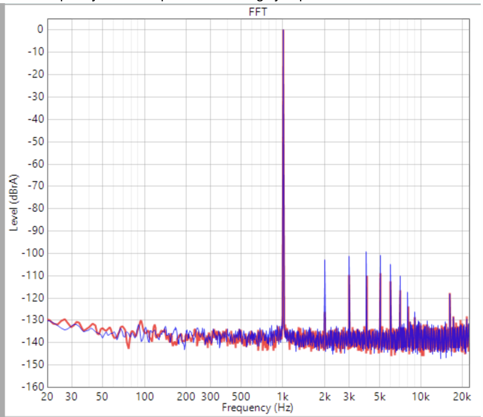Image resolution: width=483 pixels, height=417 pixels.
Task: Click the 20 frequency tick label
Action: click(x=47, y=396)
